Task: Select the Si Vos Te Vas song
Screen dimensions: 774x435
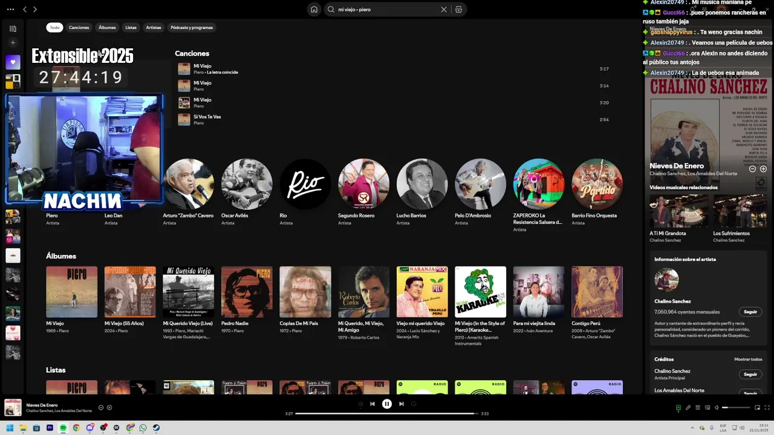Action: click(x=393, y=120)
